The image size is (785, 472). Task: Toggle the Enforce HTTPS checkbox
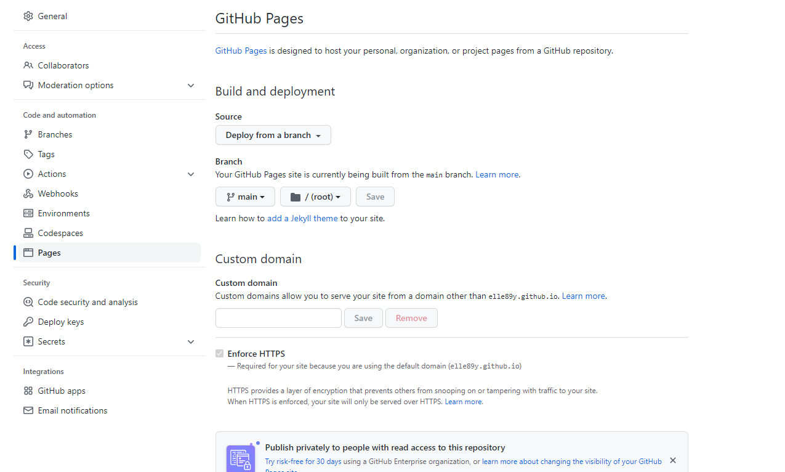219,354
